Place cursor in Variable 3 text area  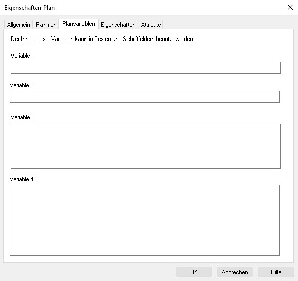(x=146, y=146)
